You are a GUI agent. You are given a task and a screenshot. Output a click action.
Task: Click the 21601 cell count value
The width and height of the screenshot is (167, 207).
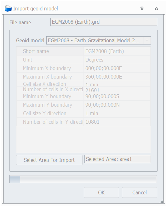[92, 90]
